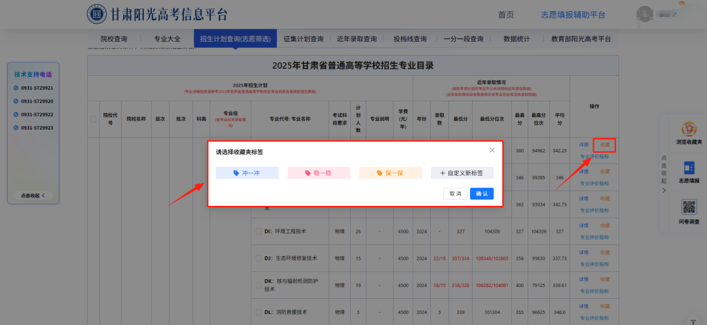Open 详情 for the DK 核与辐射检测防护技术 row
707x325 pixels.
(x=583, y=279)
